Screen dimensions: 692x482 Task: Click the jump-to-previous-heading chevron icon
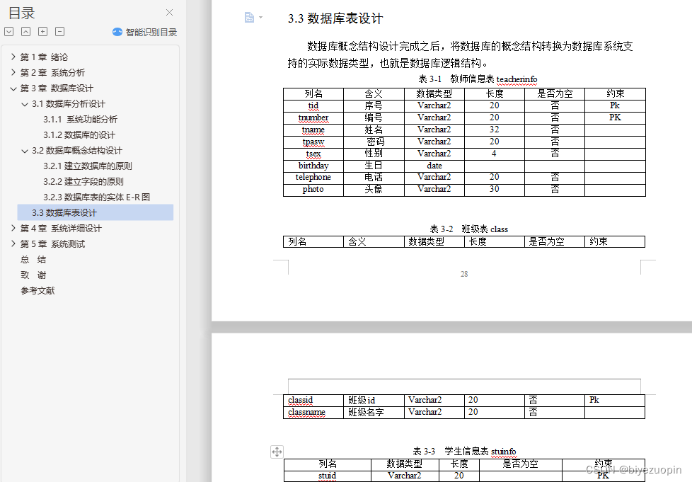point(24,31)
